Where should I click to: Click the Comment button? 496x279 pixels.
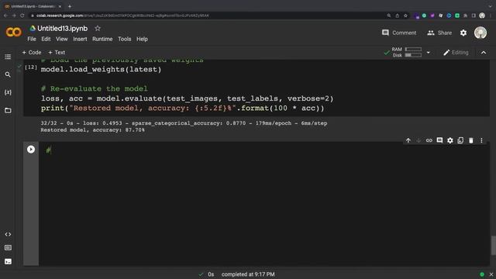[x=399, y=33]
